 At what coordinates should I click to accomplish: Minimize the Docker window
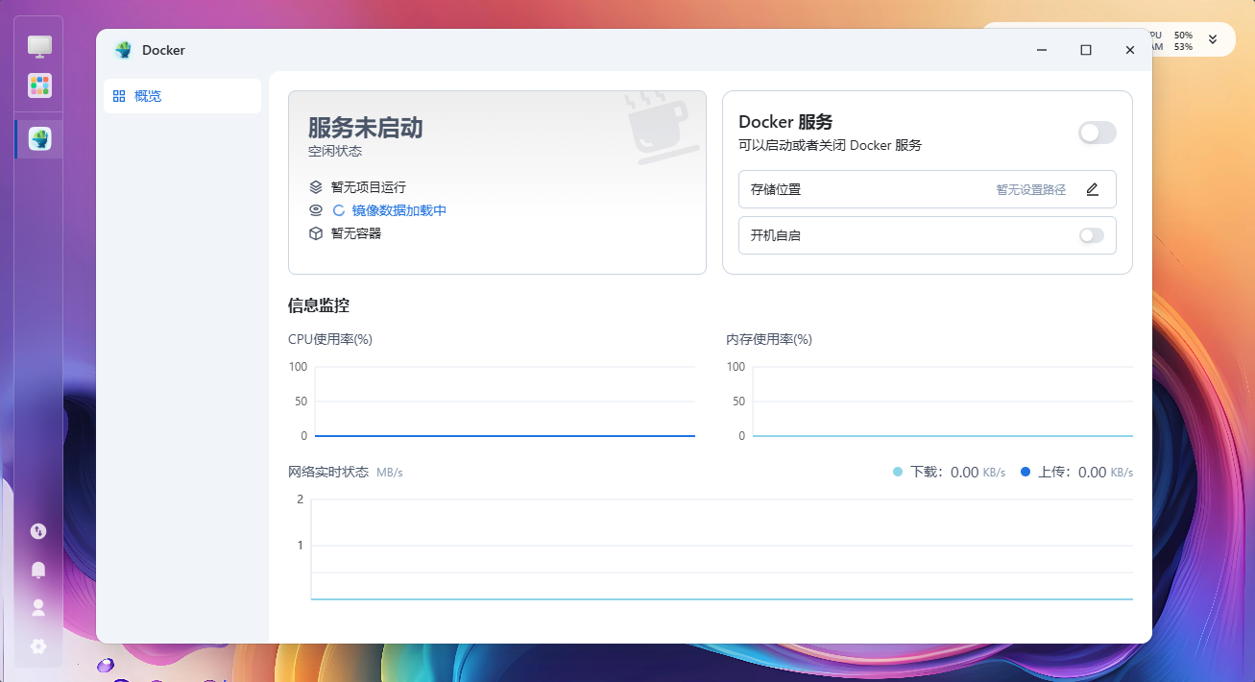[1042, 50]
